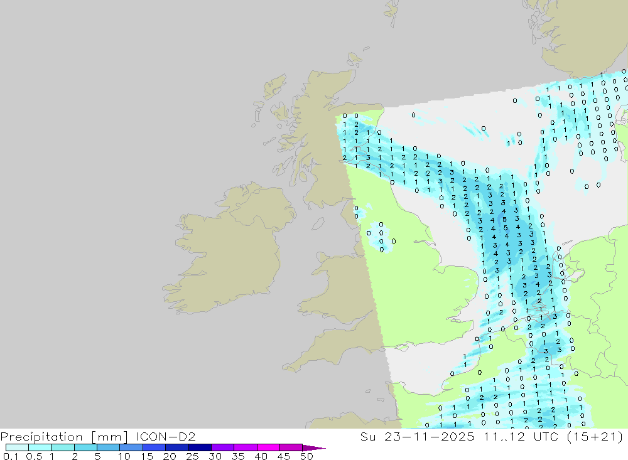628x460 pixels.
Task: Click the '(15+21)' forecast run label
Action: point(595,436)
